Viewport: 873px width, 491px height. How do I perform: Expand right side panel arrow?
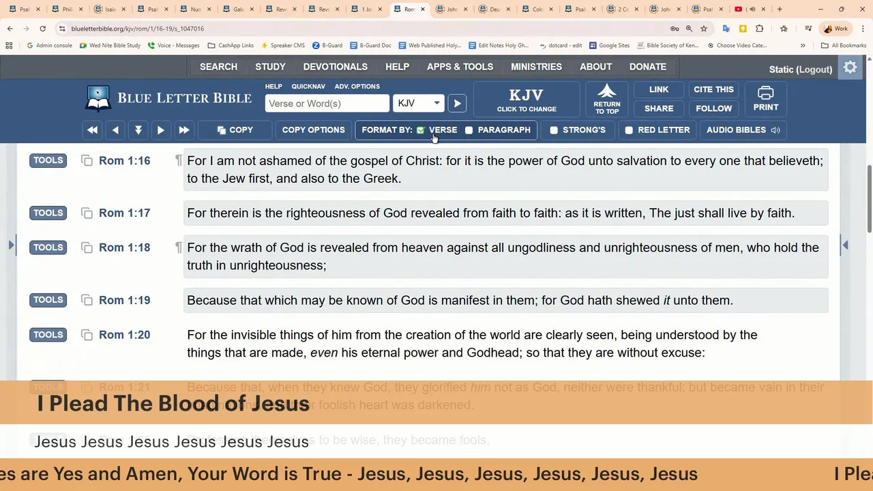pyautogui.click(x=845, y=245)
